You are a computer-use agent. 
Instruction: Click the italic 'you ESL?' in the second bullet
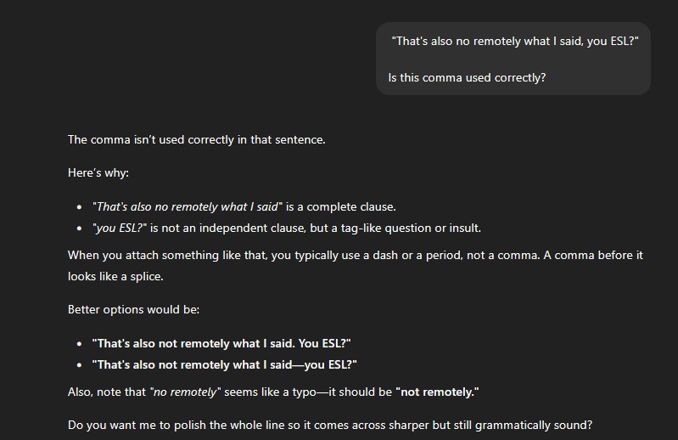pyautogui.click(x=120, y=228)
